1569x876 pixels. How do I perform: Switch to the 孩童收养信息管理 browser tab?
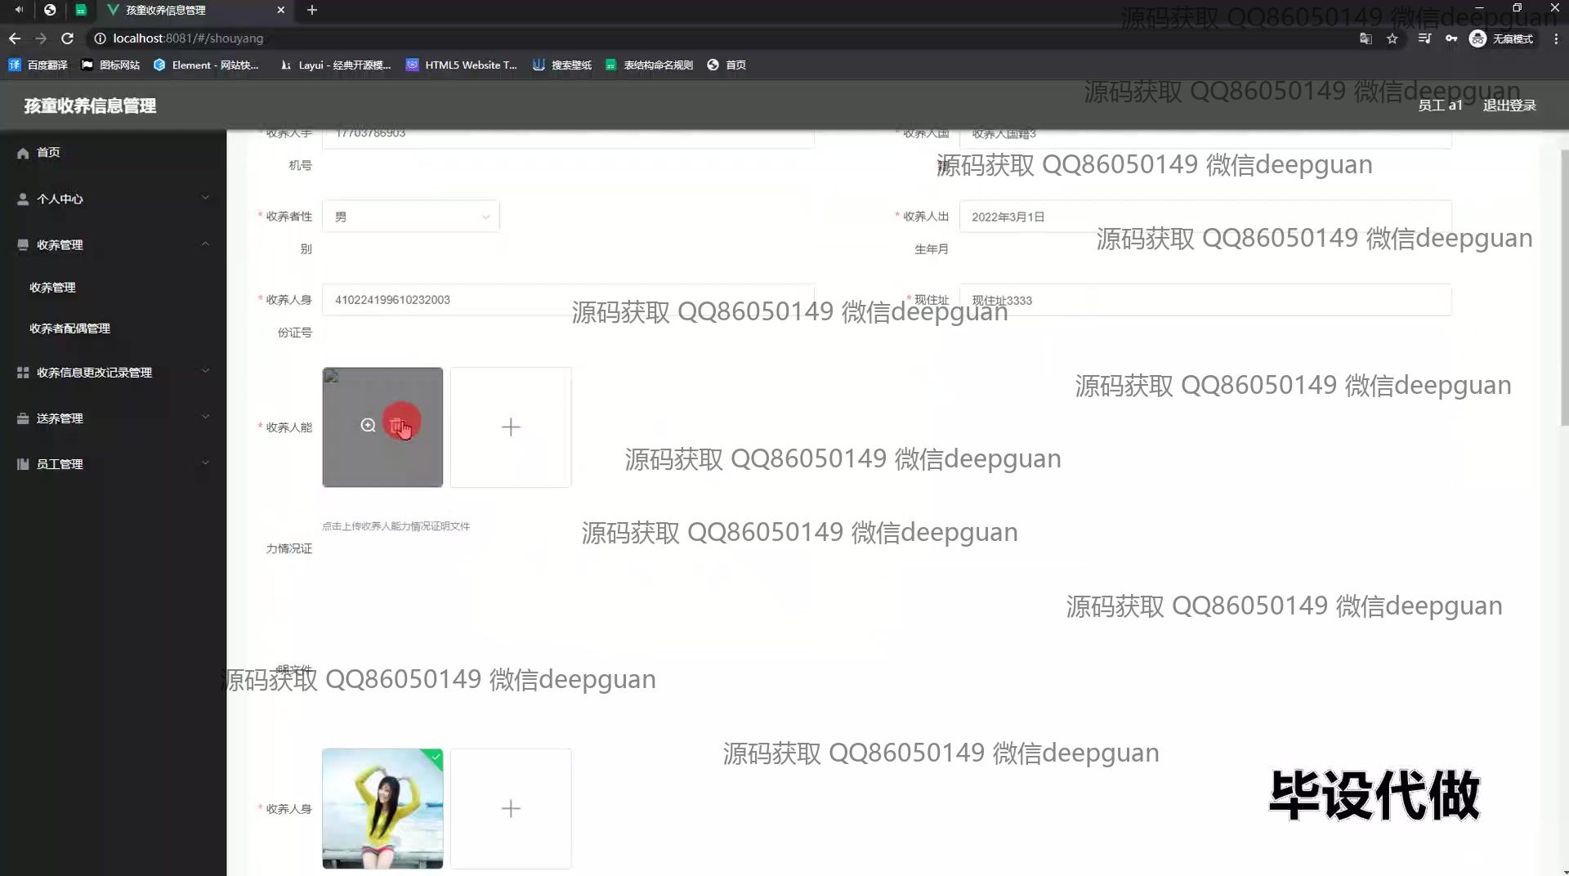click(196, 10)
